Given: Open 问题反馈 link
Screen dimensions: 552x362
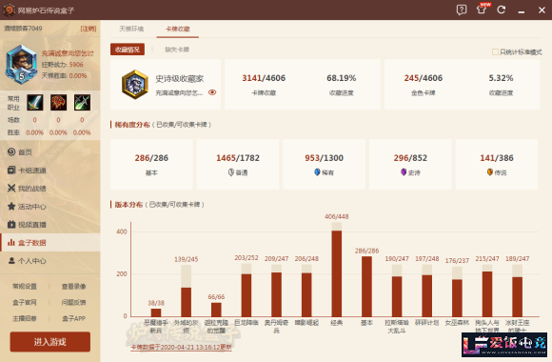Looking at the screenshot, I should pos(73,302).
